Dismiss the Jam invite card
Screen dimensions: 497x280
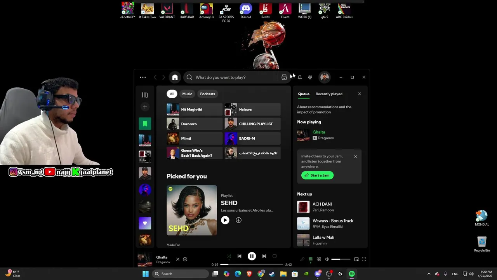[355, 157]
